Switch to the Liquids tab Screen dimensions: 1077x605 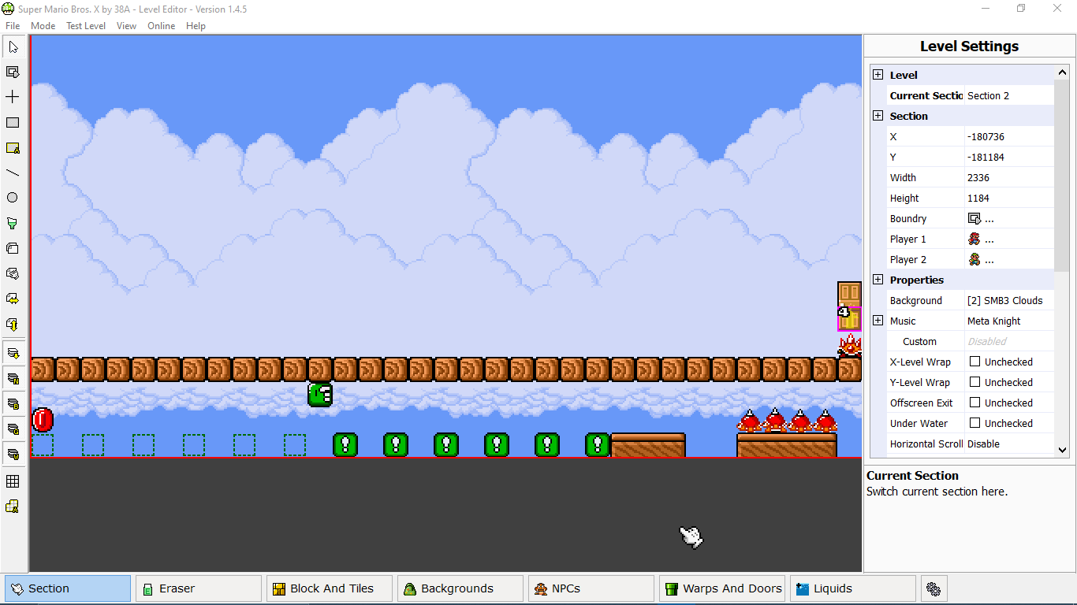[853, 588]
